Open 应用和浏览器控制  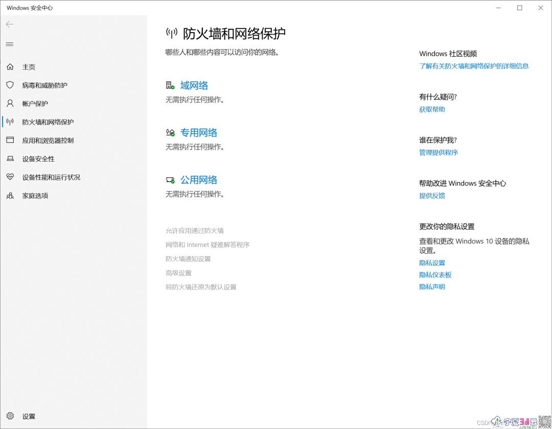(48, 141)
